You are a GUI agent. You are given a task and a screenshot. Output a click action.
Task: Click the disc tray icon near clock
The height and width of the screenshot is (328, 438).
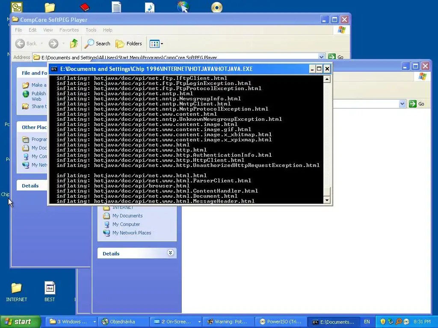[406, 322]
